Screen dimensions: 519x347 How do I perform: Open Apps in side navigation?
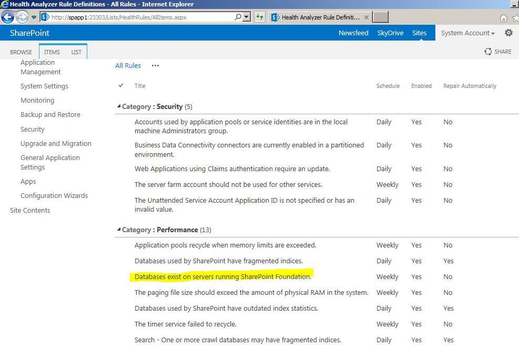click(28, 181)
